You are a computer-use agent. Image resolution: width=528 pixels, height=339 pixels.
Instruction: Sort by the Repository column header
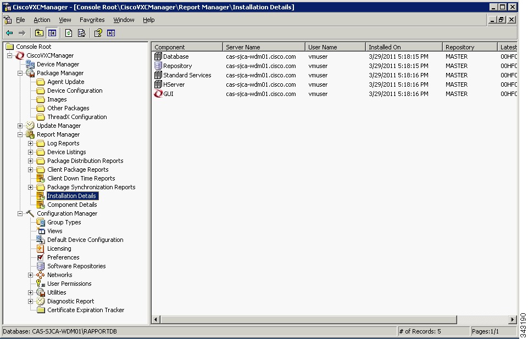tap(470, 47)
